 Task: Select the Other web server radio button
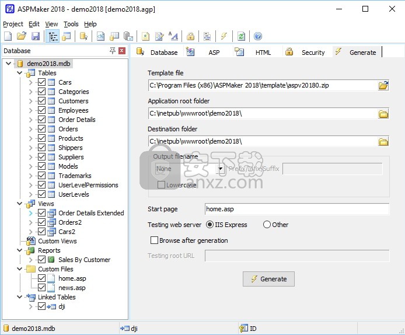tap(267, 225)
